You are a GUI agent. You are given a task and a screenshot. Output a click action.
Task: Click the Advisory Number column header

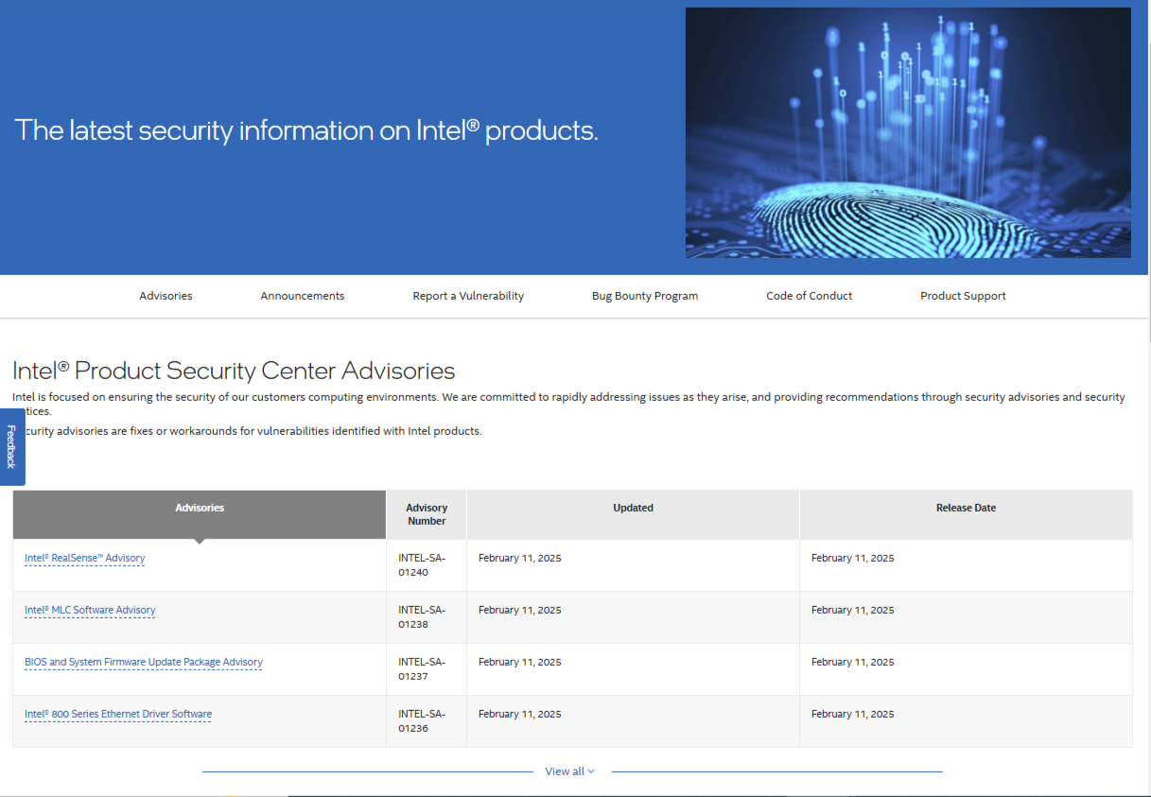pyautogui.click(x=427, y=514)
